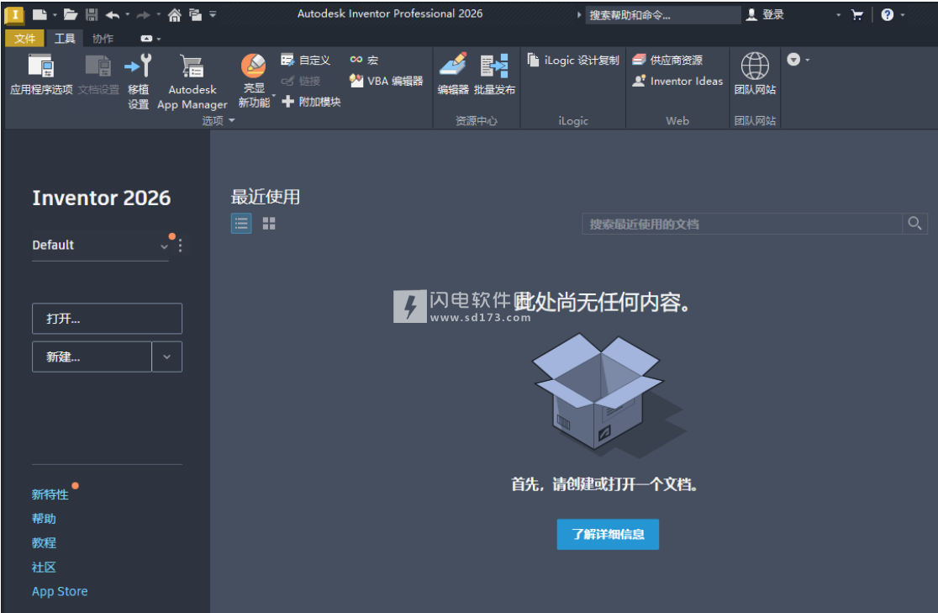The width and height of the screenshot is (938, 613).
Task: Click the expand arrow left of help search box
Action: 578,15
